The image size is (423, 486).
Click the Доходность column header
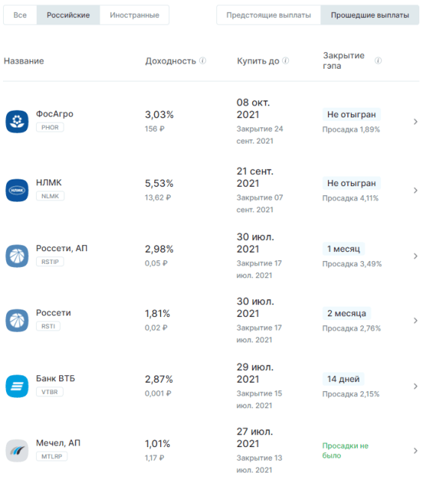(171, 61)
